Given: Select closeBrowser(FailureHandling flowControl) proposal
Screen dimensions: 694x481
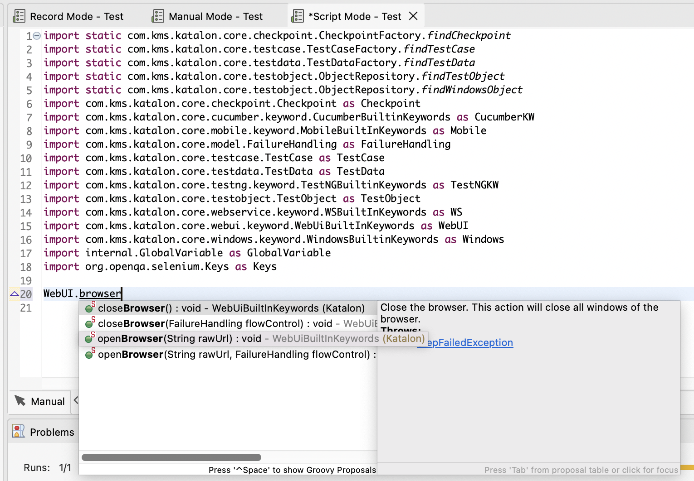Looking at the screenshot, I should coord(228,323).
